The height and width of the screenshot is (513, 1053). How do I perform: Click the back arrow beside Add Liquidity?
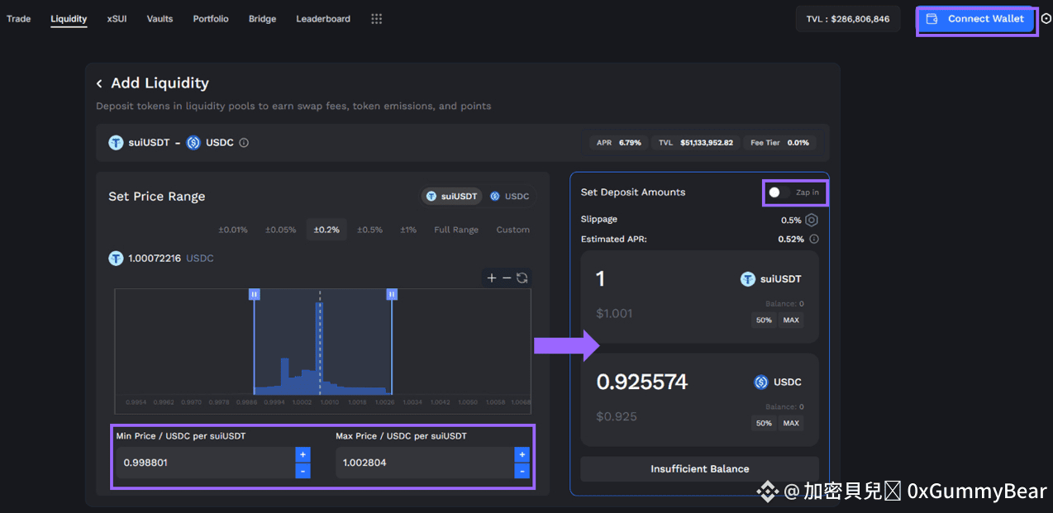coord(99,83)
